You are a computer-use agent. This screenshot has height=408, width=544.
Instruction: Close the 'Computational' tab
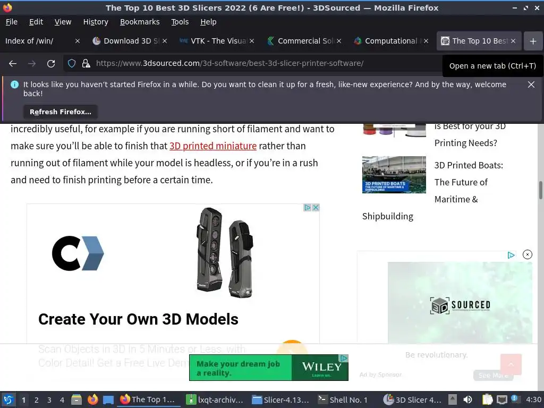coord(426,41)
